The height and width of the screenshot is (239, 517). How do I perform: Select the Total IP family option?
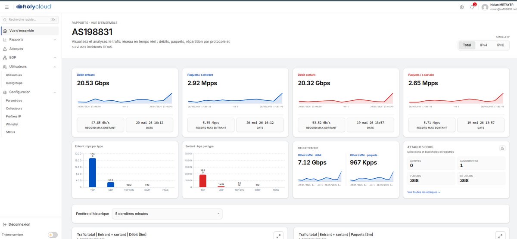click(x=467, y=45)
